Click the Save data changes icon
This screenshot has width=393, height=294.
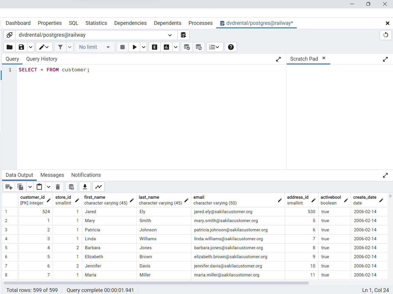click(x=71, y=187)
